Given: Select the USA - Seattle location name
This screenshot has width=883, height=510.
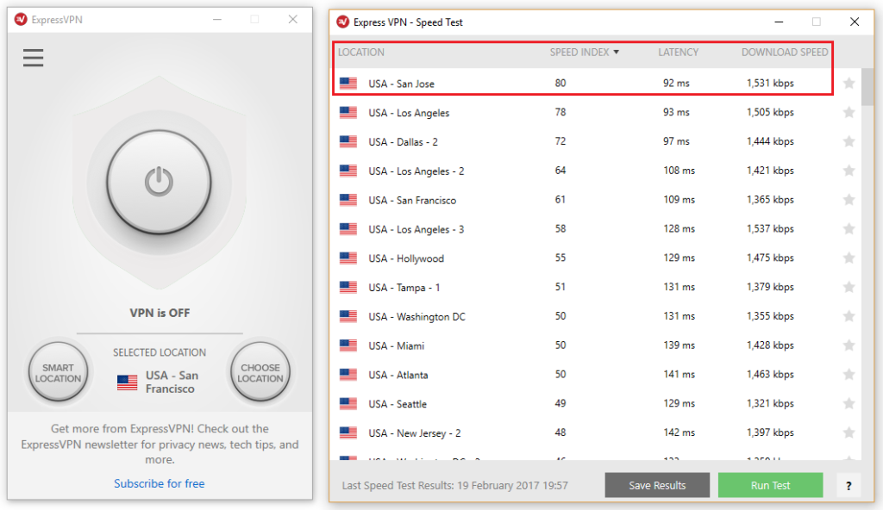Looking at the screenshot, I should (397, 404).
